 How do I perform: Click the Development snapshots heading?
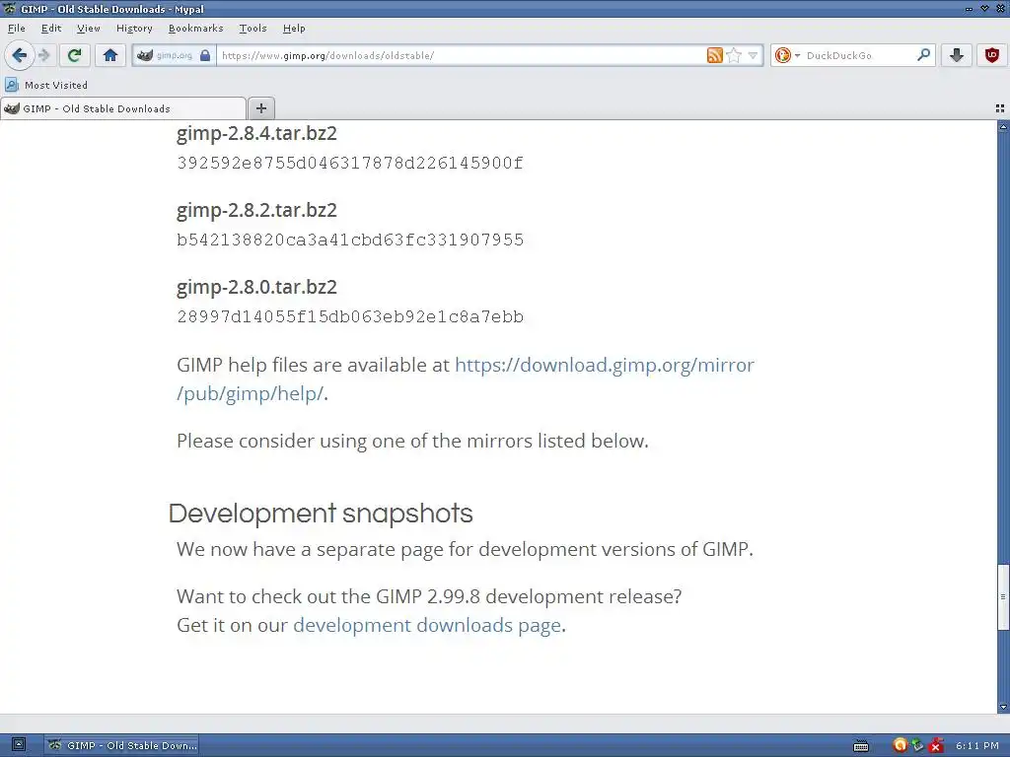(321, 514)
